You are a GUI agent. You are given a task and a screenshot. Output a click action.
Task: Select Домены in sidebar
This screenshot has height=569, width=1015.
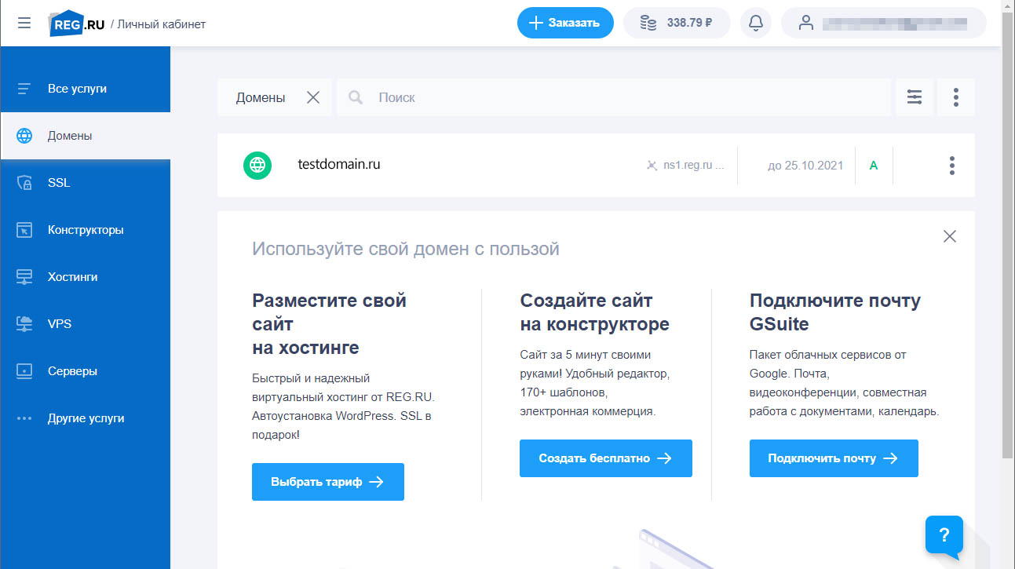[x=85, y=136]
